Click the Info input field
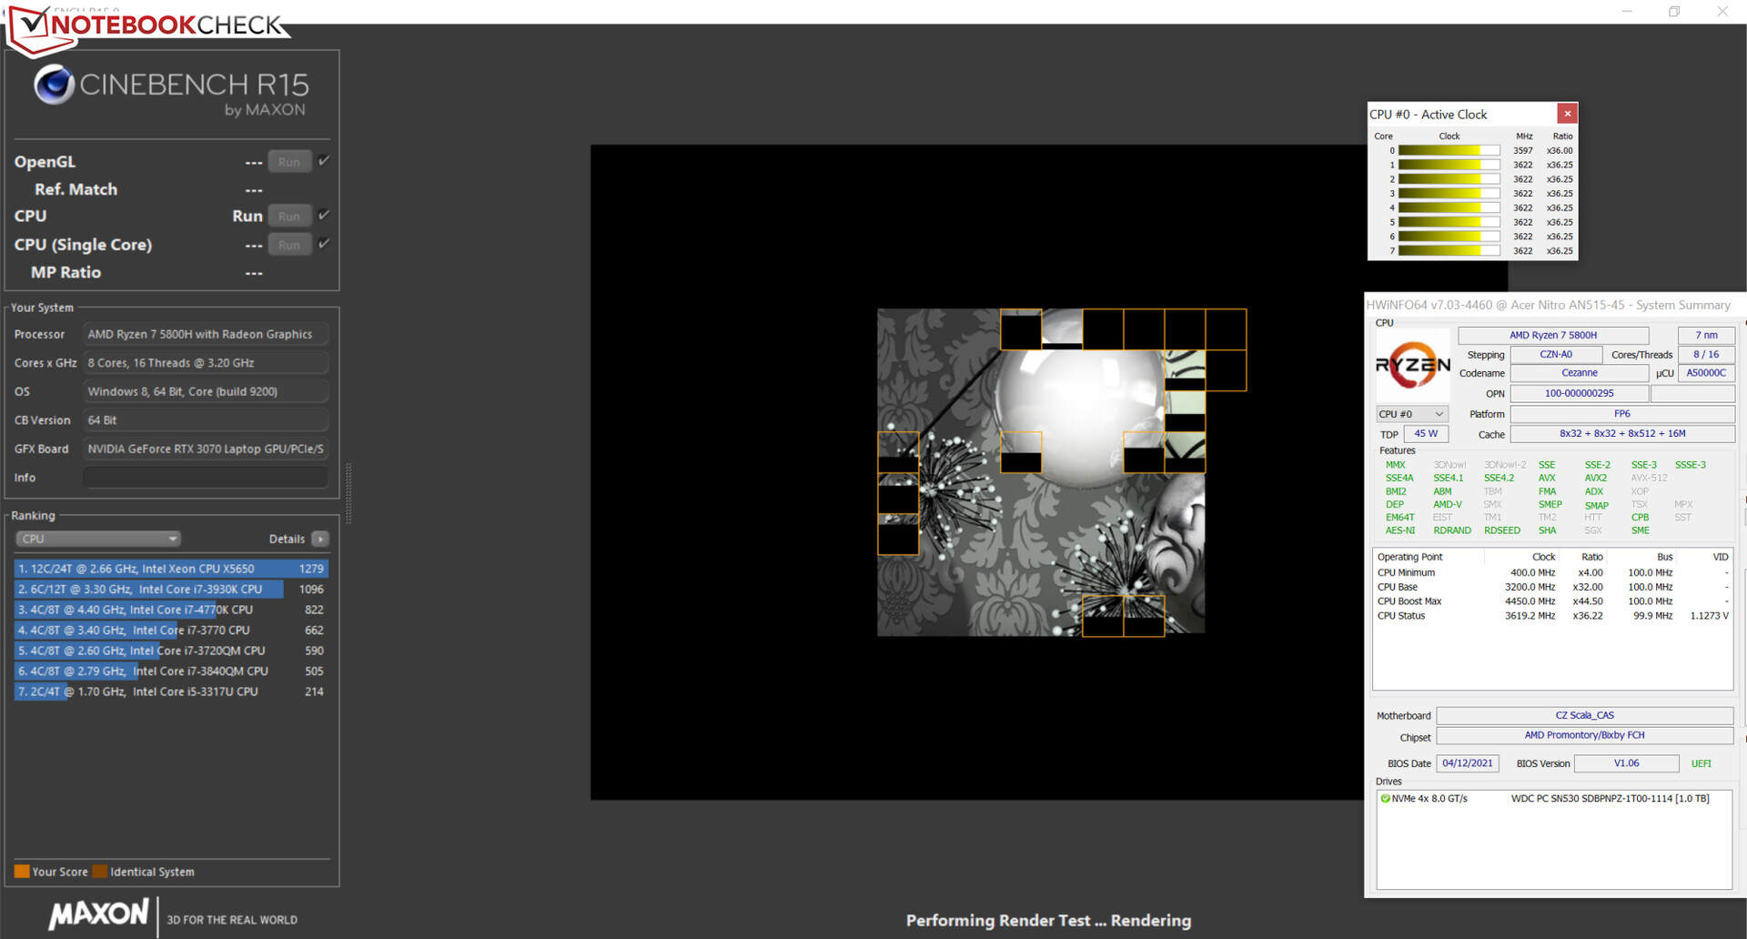This screenshot has height=939, width=1747. [x=206, y=478]
